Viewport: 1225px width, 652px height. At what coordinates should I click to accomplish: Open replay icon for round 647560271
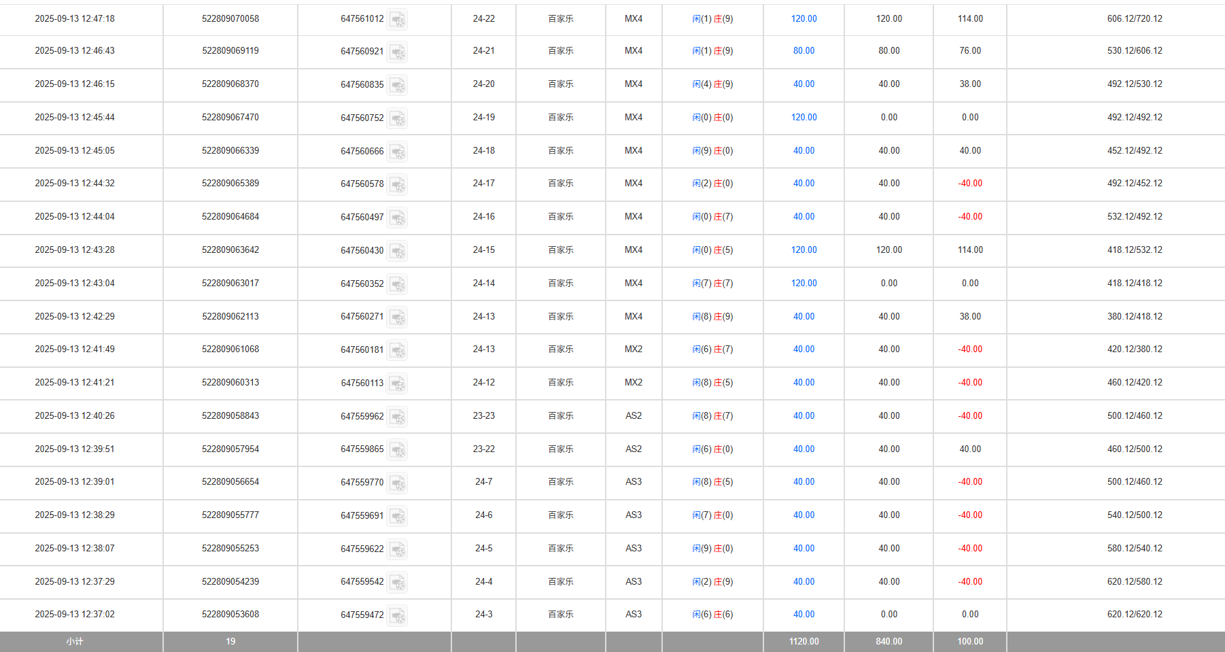coord(398,318)
